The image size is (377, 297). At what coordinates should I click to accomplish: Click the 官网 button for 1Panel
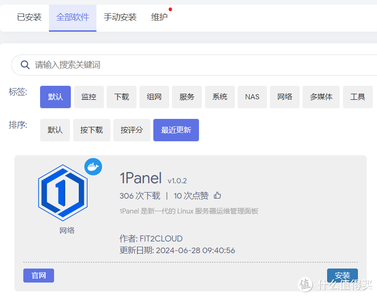38,276
